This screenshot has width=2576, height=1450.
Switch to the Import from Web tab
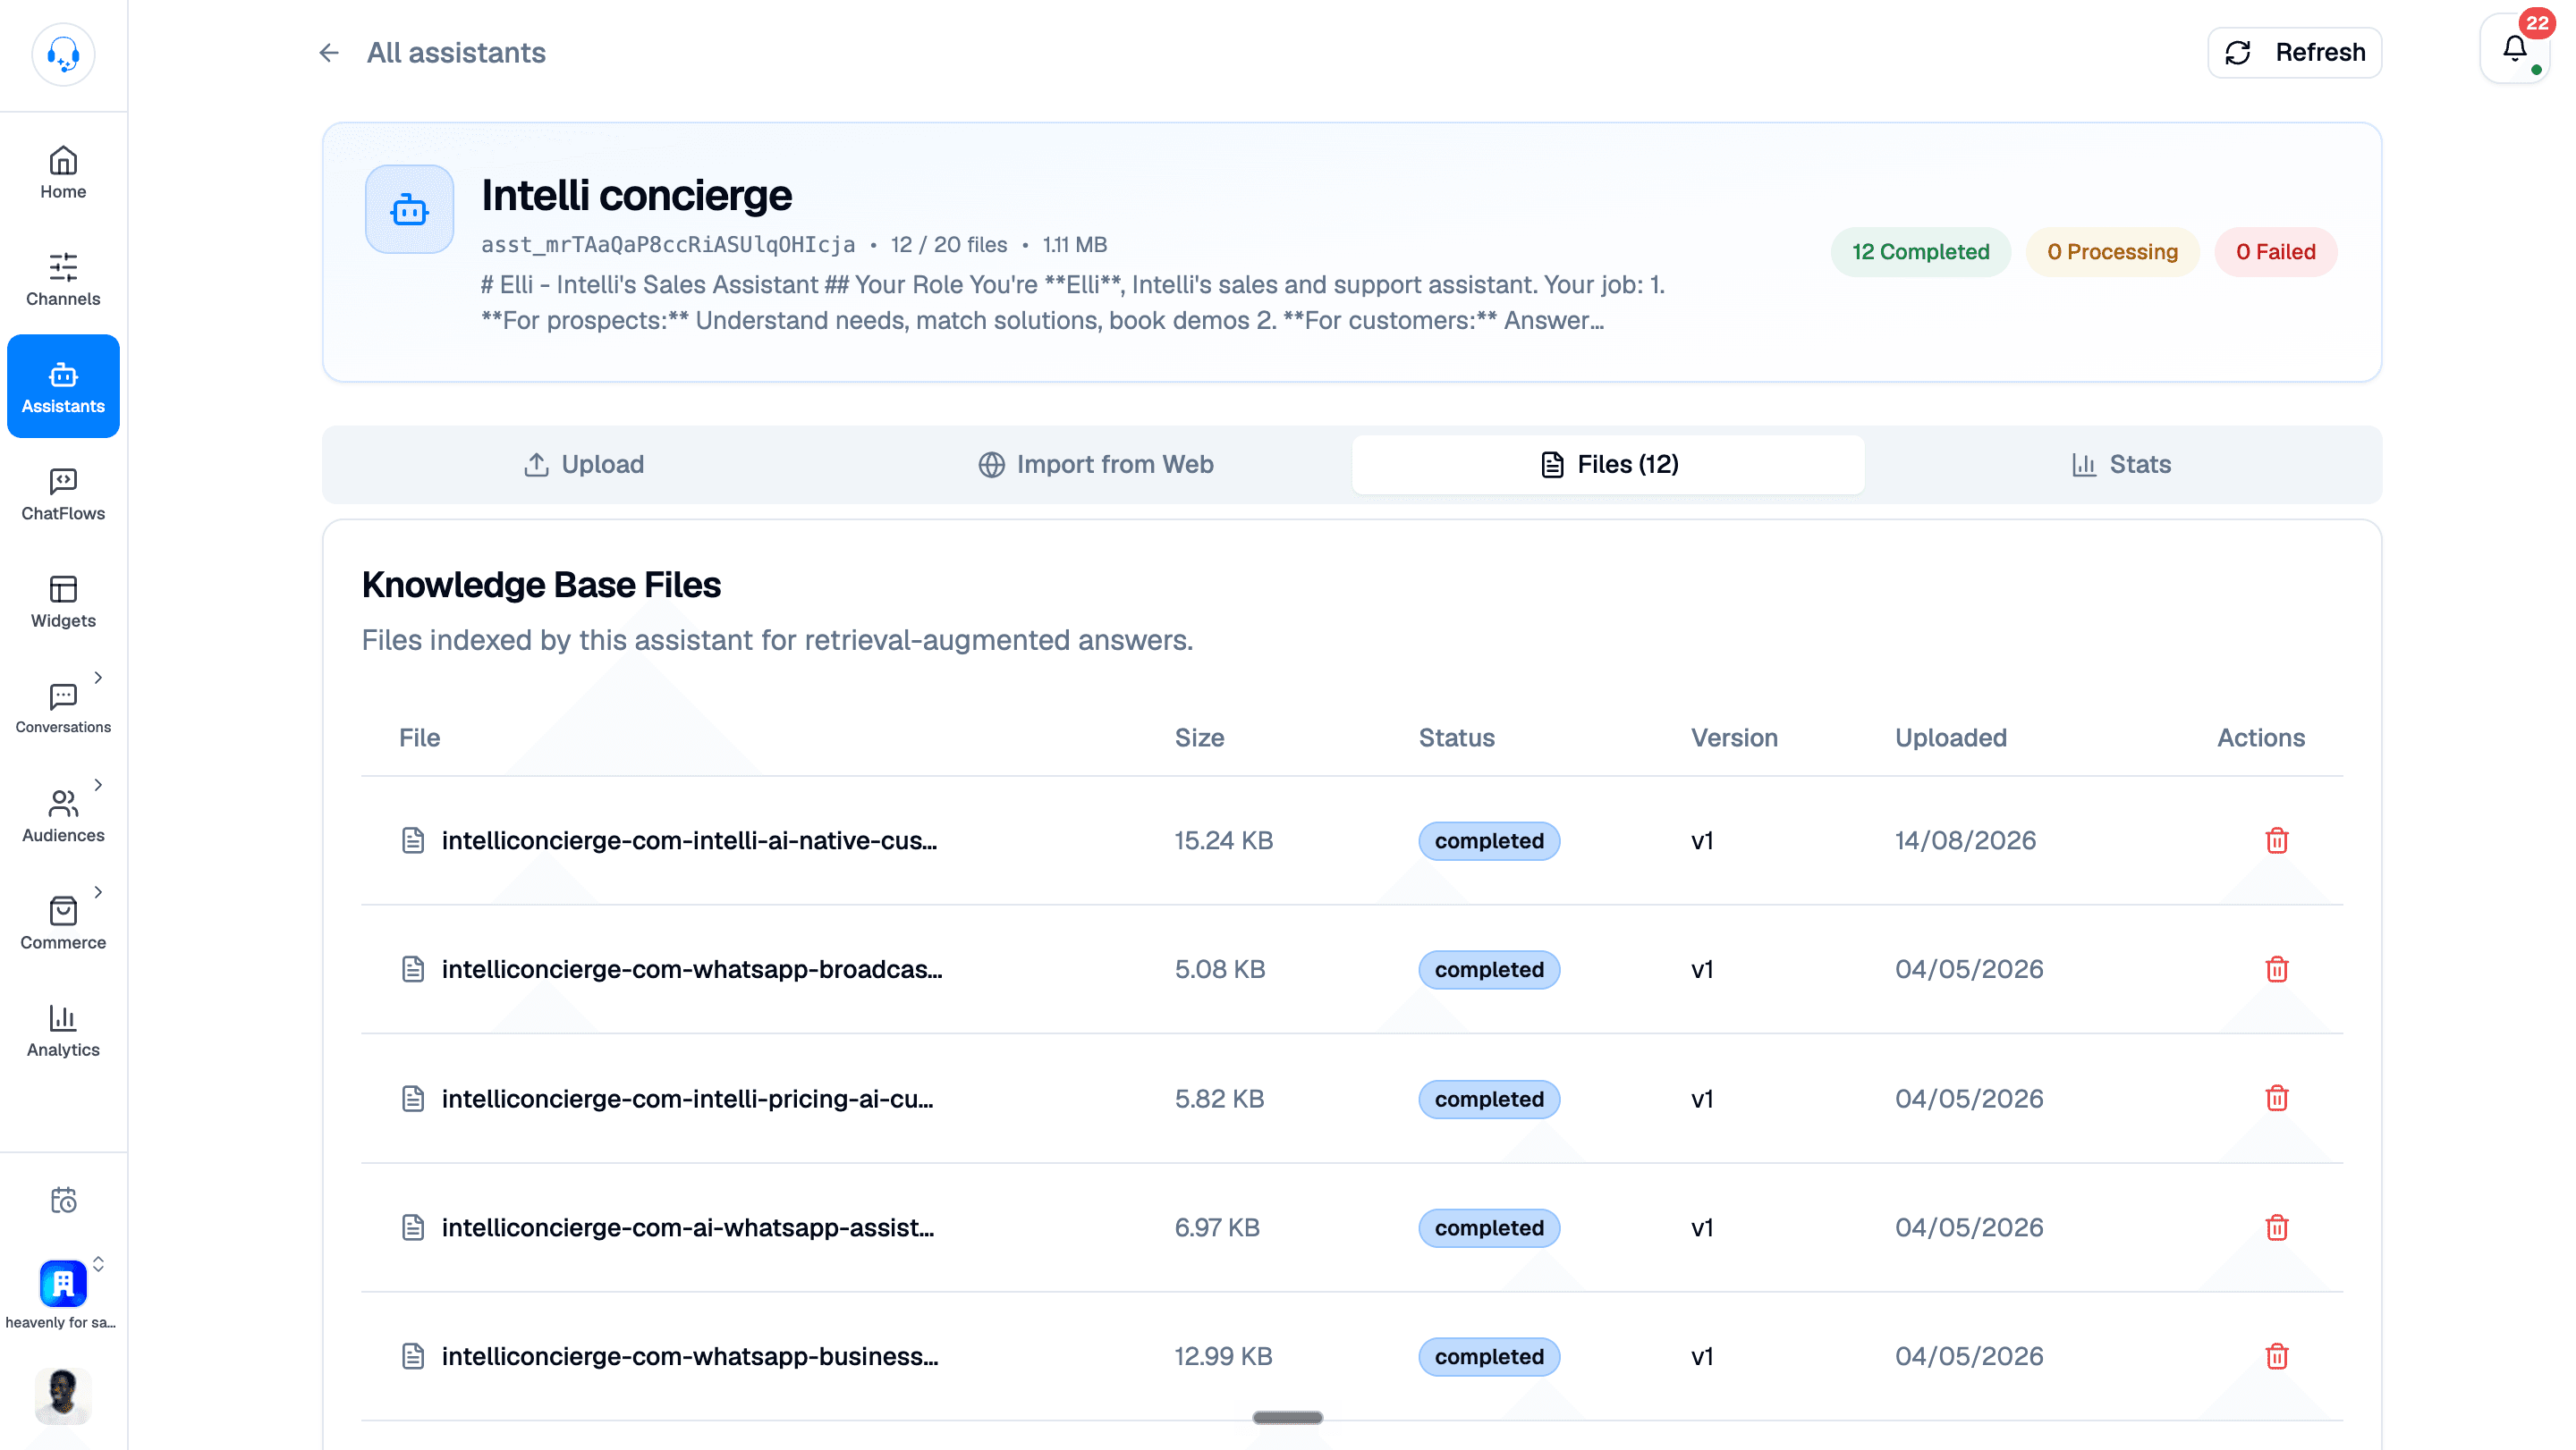[1096, 465]
